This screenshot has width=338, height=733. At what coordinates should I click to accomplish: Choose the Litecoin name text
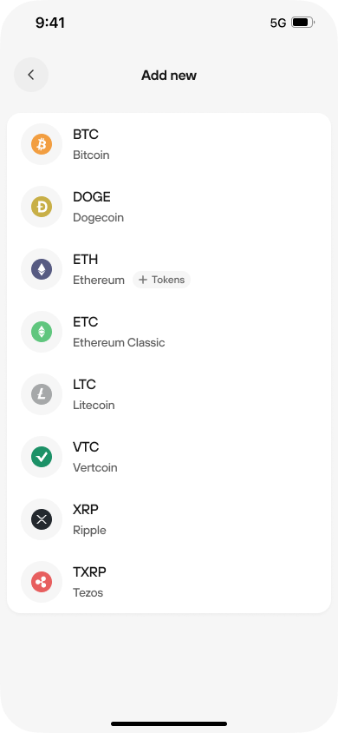[x=94, y=406]
